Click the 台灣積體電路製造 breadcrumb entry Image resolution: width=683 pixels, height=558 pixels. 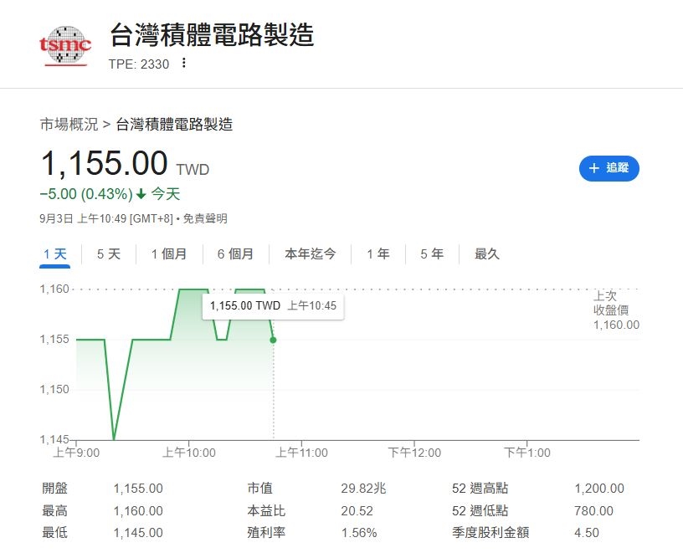[176, 124]
